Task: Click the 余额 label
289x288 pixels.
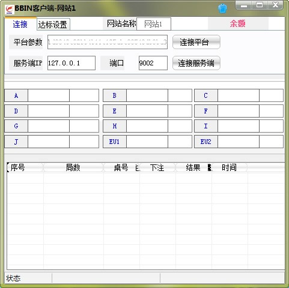Action: pos(238,23)
